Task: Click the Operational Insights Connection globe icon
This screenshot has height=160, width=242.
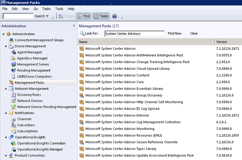Action: pos(14,143)
